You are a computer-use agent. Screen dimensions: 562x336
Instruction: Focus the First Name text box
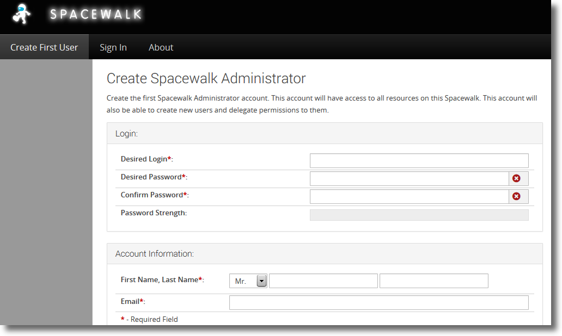coord(323,281)
